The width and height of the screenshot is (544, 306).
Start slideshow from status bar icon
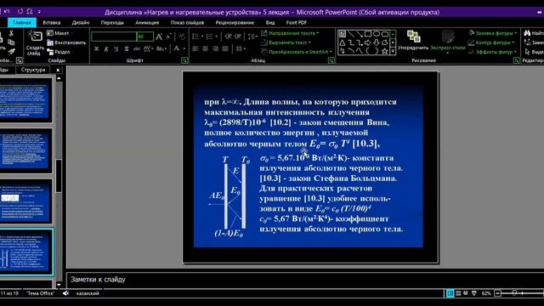click(474, 293)
